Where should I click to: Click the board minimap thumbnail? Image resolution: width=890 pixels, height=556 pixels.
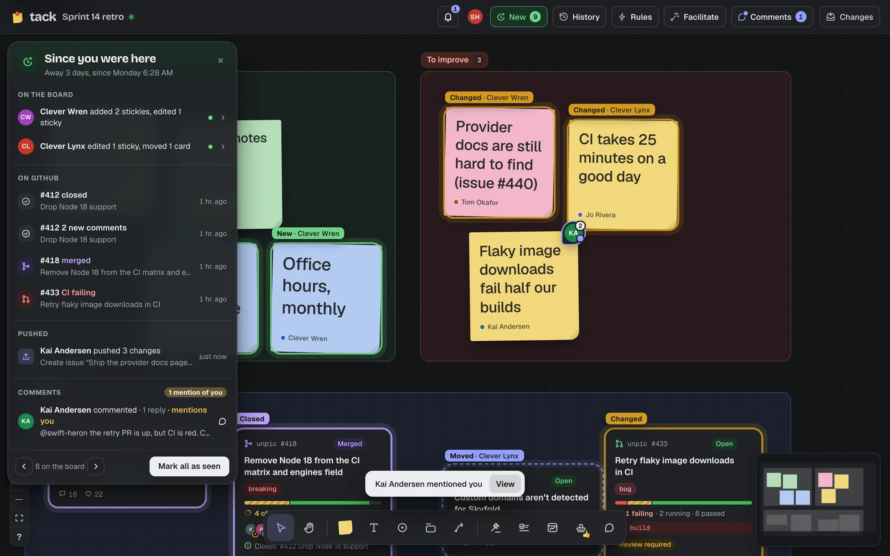[818, 499]
